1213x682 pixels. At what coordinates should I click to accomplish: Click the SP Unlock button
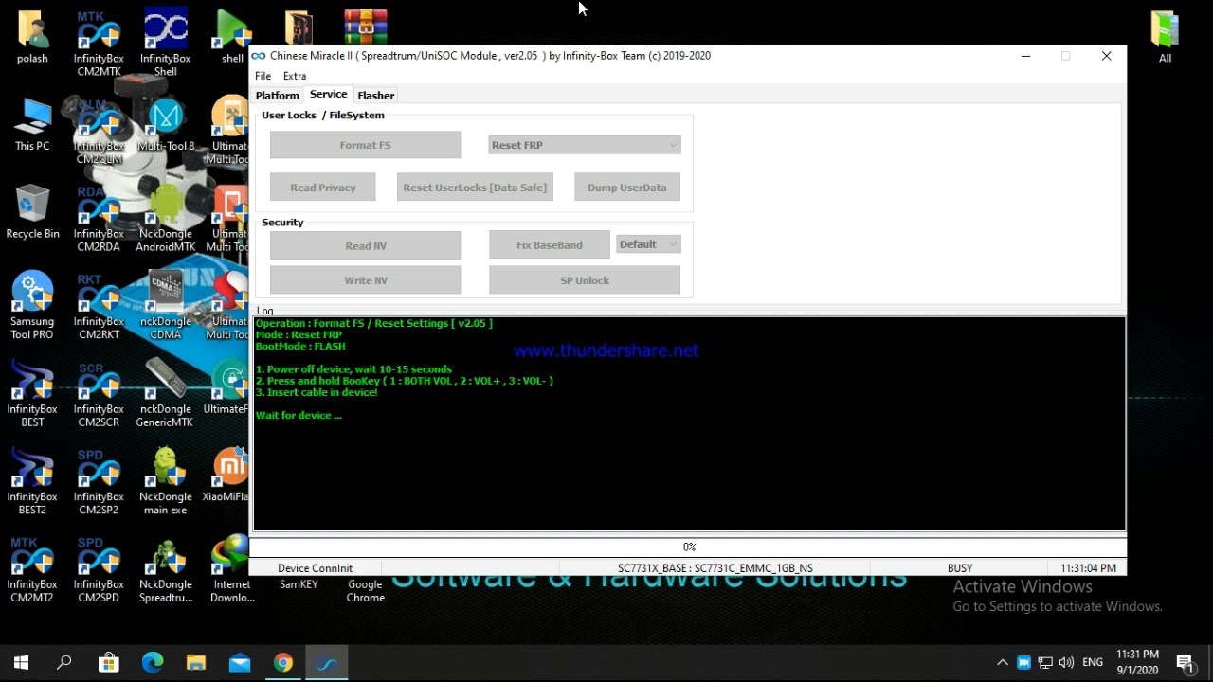click(585, 280)
